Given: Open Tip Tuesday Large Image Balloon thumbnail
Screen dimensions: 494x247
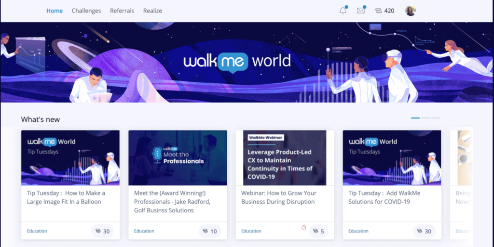Looking at the screenshot, I should pyautogui.click(x=70, y=157).
